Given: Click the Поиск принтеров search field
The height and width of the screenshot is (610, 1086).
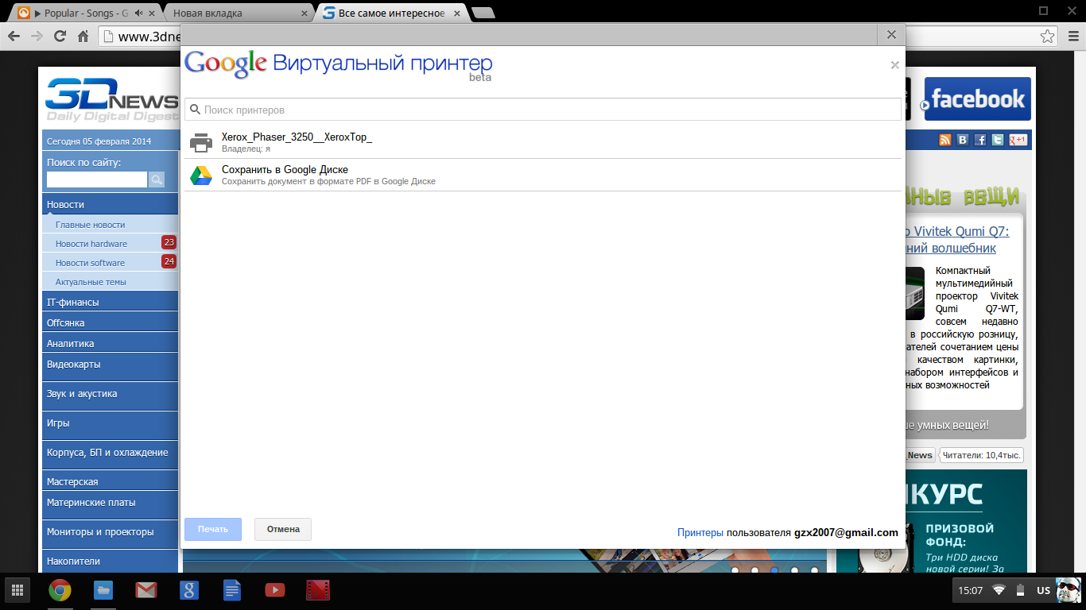Looking at the screenshot, I should [543, 110].
